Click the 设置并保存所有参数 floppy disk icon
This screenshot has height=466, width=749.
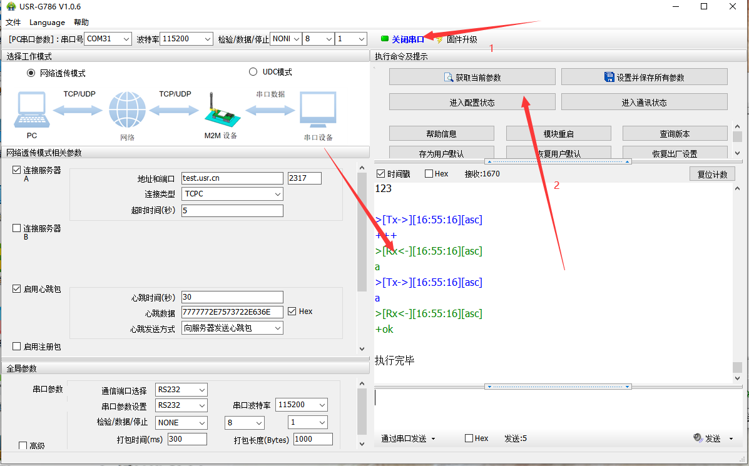(609, 78)
